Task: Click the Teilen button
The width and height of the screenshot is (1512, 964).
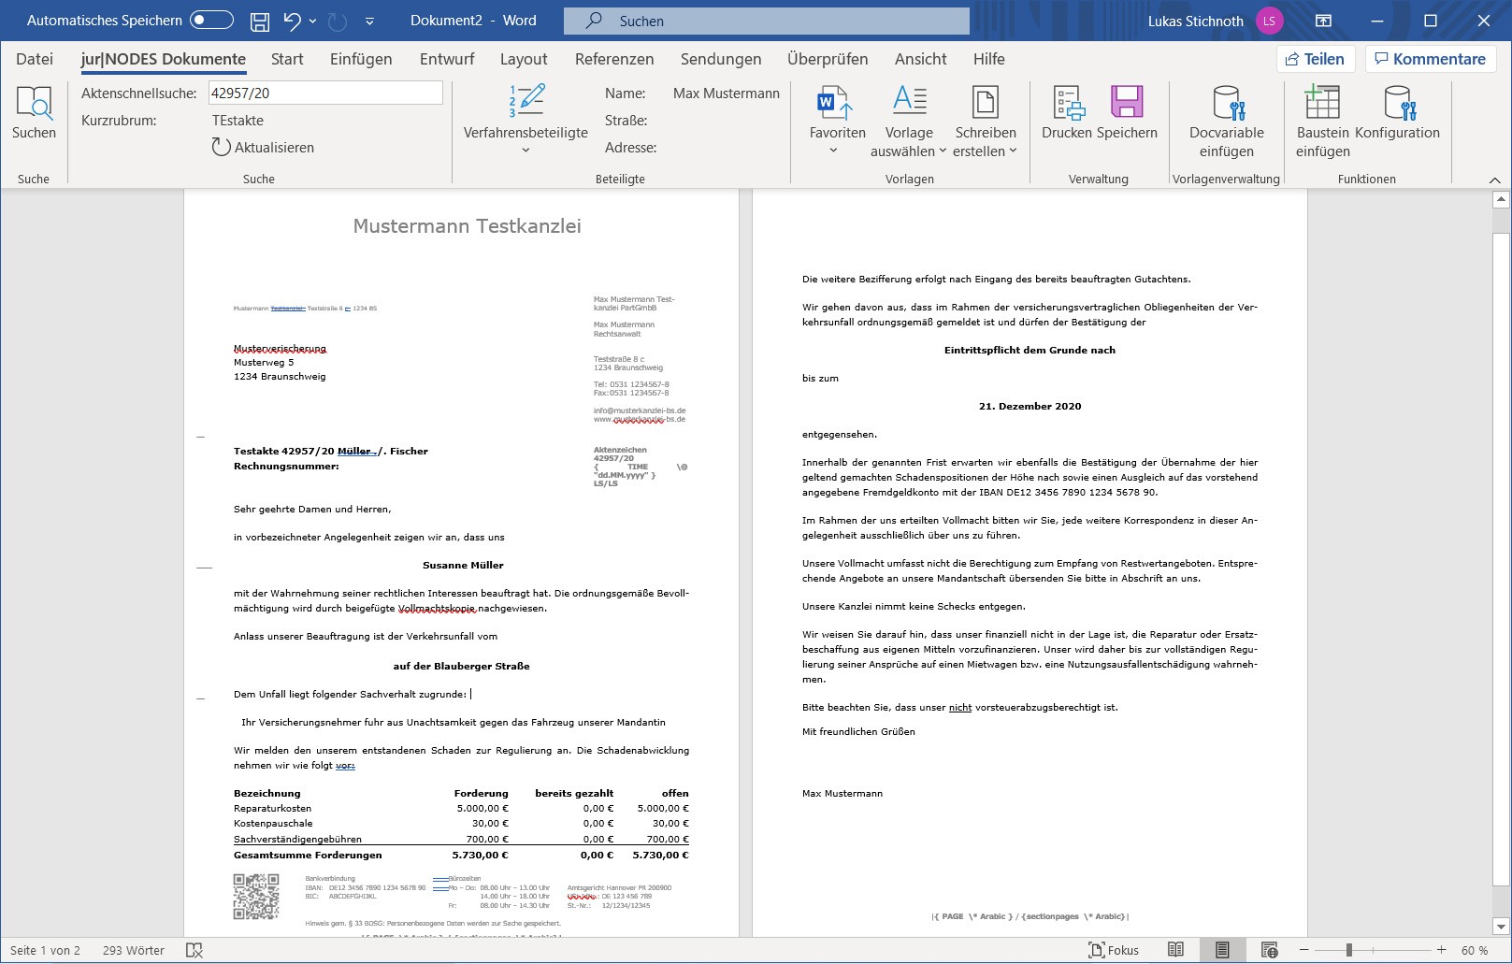Action: coord(1316,58)
